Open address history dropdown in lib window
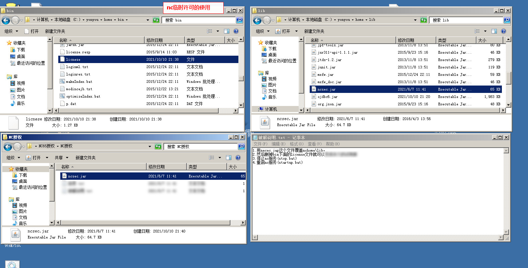The image size is (528, 268). tap(415, 20)
